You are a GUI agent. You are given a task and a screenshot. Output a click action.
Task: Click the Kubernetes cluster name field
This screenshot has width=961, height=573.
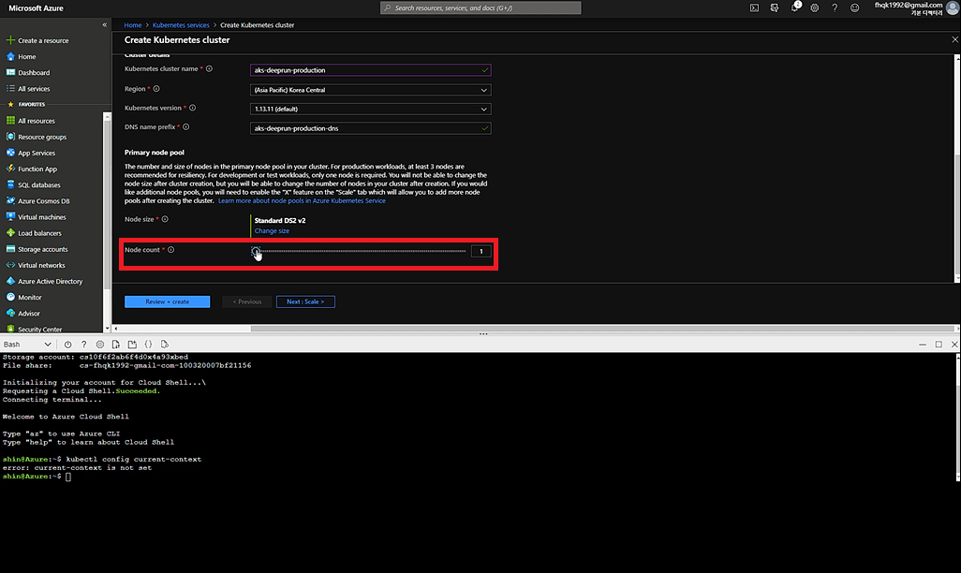coord(370,70)
